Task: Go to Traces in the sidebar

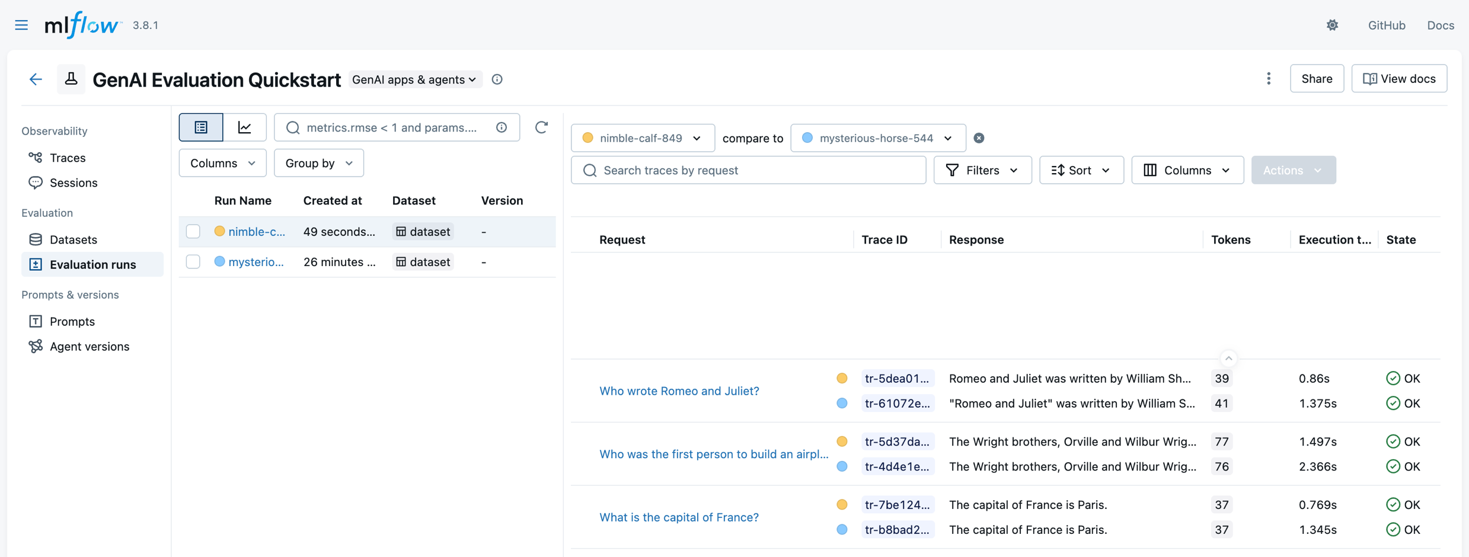Action: (68, 158)
